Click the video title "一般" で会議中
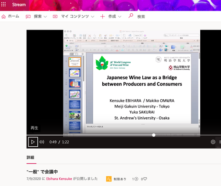 pos(42,172)
